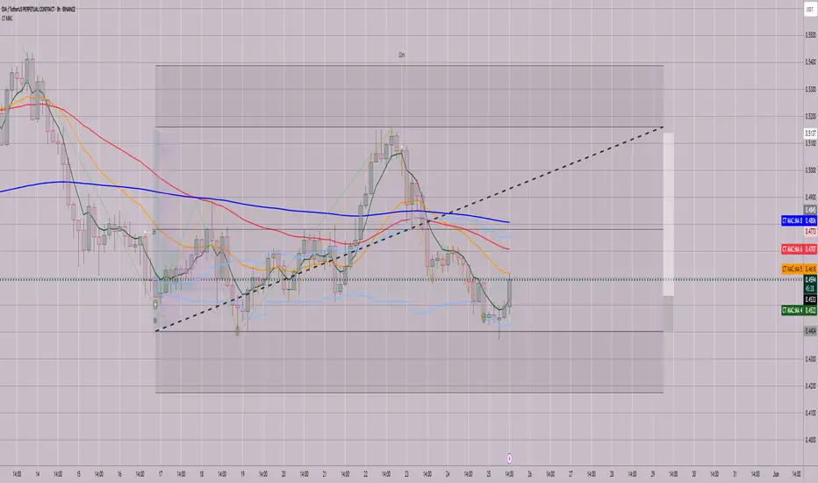Click the black 0.4533 price label
The height and width of the screenshot is (483, 818).
click(810, 299)
